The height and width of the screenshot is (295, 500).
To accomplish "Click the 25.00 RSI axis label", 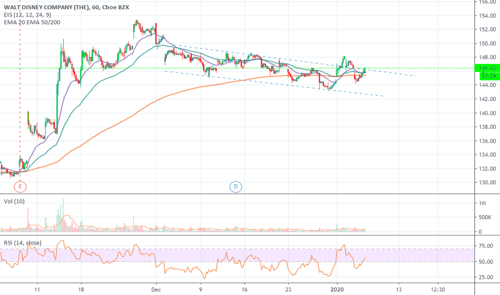I will point(486,277).
